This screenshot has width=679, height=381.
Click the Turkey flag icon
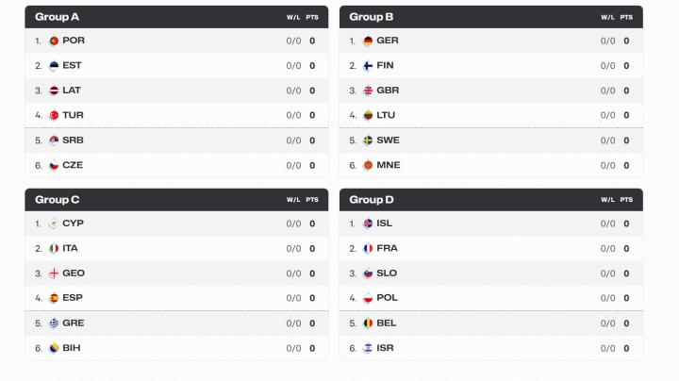[x=54, y=115]
